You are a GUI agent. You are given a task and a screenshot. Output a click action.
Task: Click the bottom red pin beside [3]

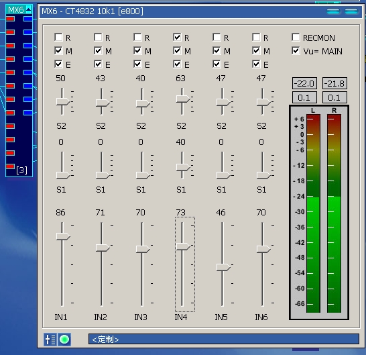[x=10, y=166]
